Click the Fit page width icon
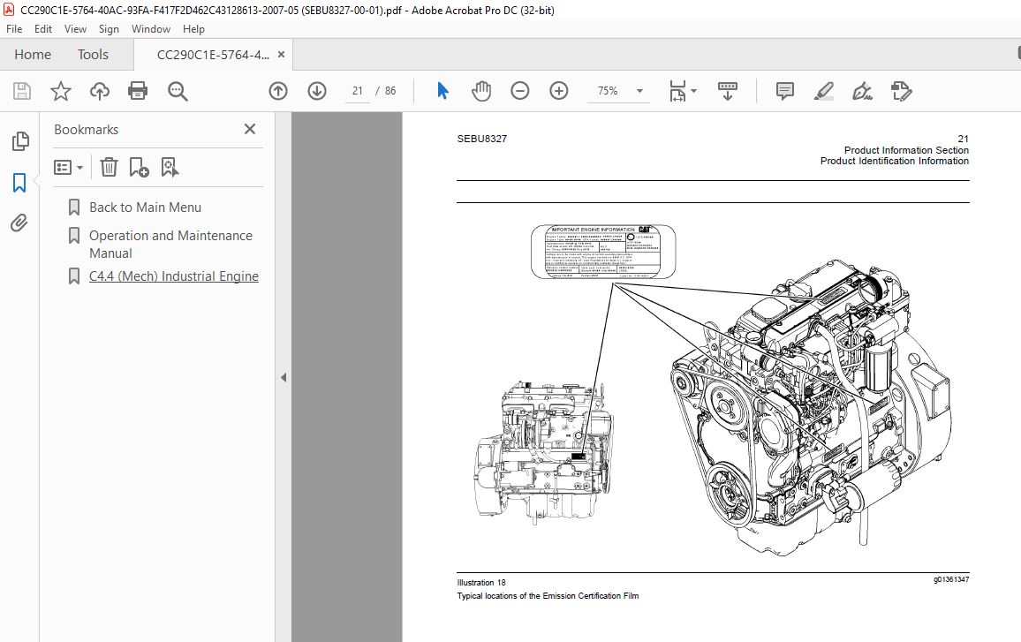The width and height of the screenshot is (1021, 642). 677,91
